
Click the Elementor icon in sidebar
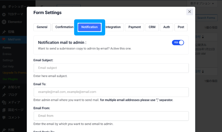click(4, 22)
